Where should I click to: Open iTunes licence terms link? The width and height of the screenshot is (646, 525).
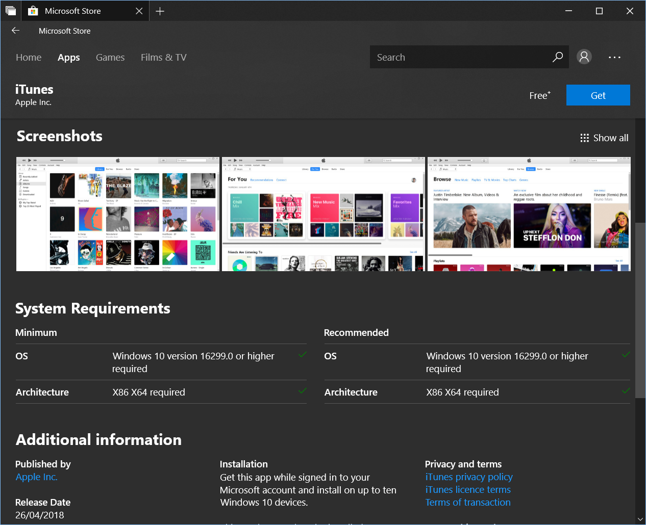[x=468, y=490]
